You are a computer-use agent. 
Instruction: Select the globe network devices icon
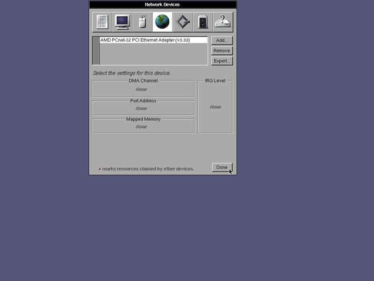[162, 22]
